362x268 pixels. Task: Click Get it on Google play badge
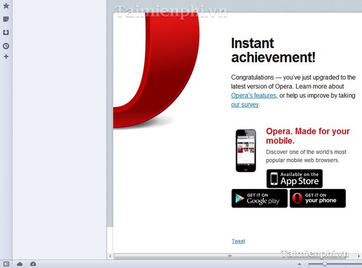pyautogui.click(x=260, y=199)
